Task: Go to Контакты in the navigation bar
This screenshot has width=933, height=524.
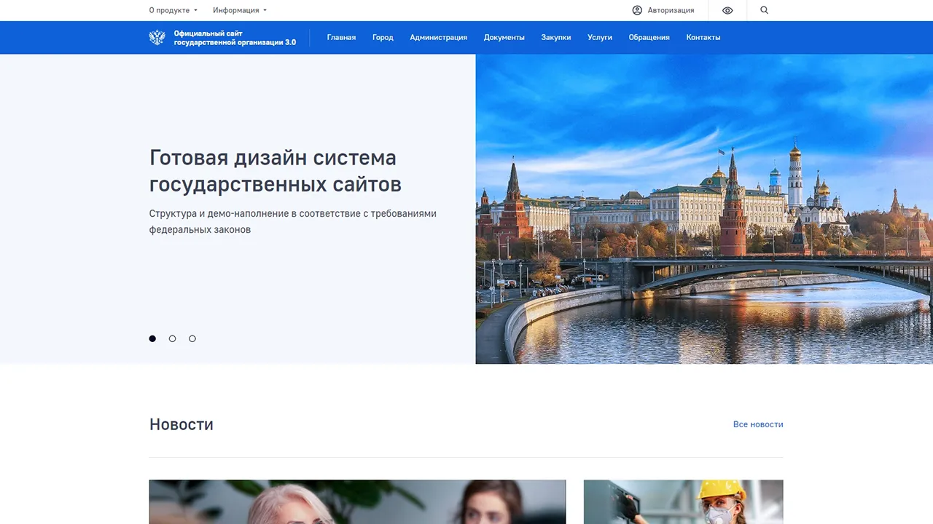Action: (x=703, y=37)
